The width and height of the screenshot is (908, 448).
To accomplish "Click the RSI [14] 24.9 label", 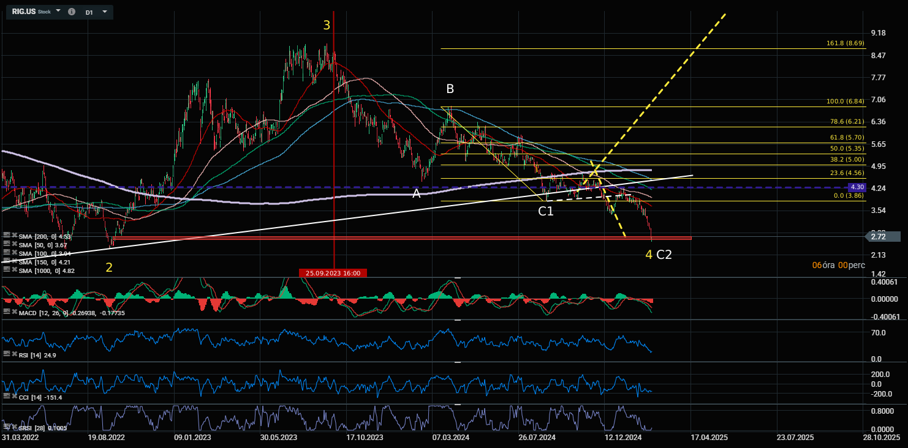I will (37, 355).
